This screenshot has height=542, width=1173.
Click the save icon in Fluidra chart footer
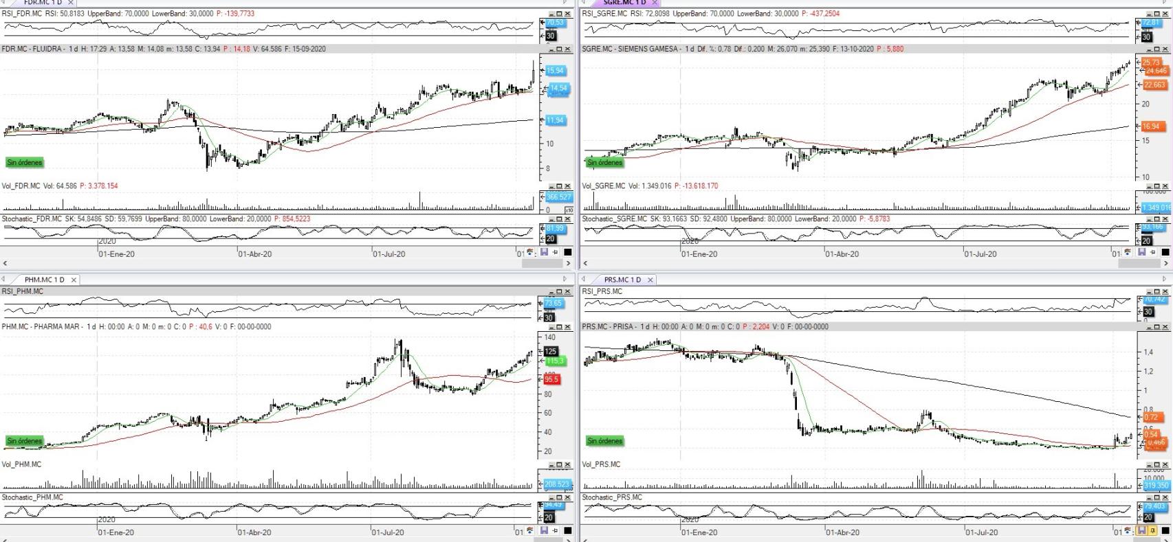[x=544, y=252]
